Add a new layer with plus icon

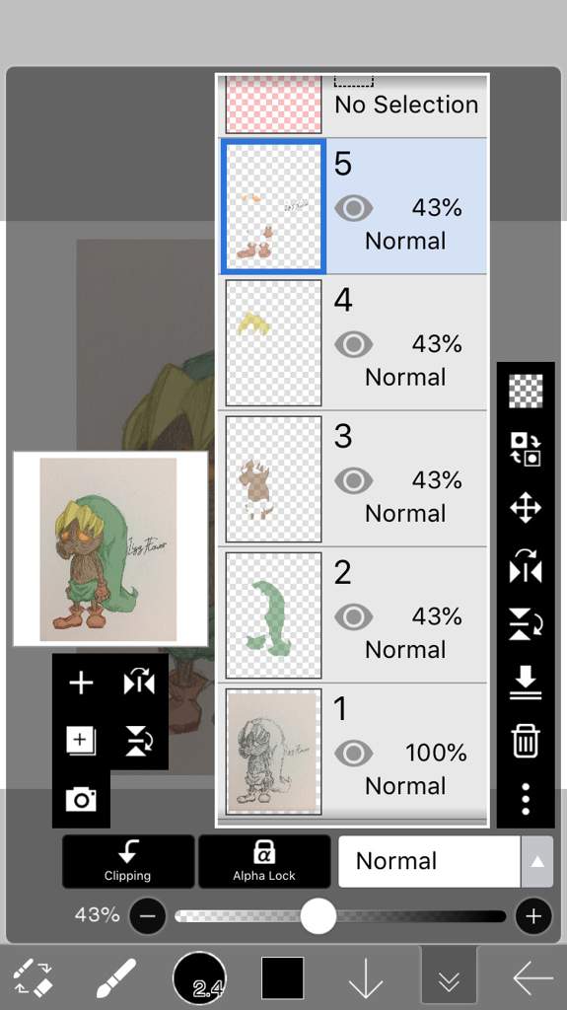pyautogui.click(x=81, y=683)
